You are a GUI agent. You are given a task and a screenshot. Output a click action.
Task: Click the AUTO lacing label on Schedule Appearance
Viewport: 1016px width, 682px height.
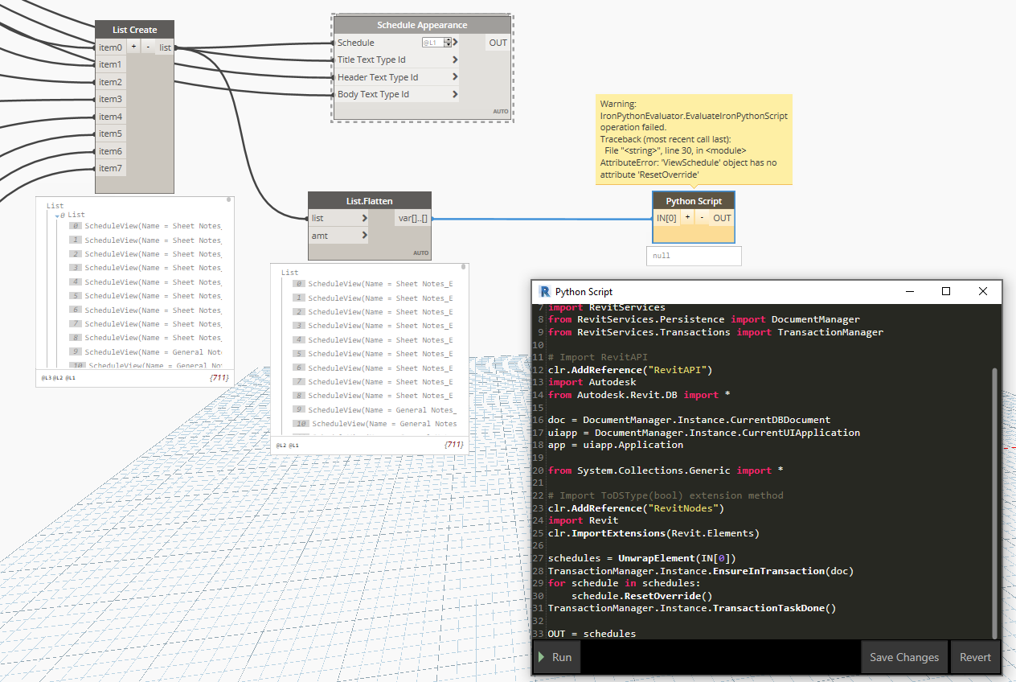(x=501, y=111)
